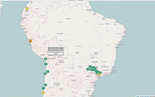Click the green marker beside Cochabamba

tap(45, 59)
